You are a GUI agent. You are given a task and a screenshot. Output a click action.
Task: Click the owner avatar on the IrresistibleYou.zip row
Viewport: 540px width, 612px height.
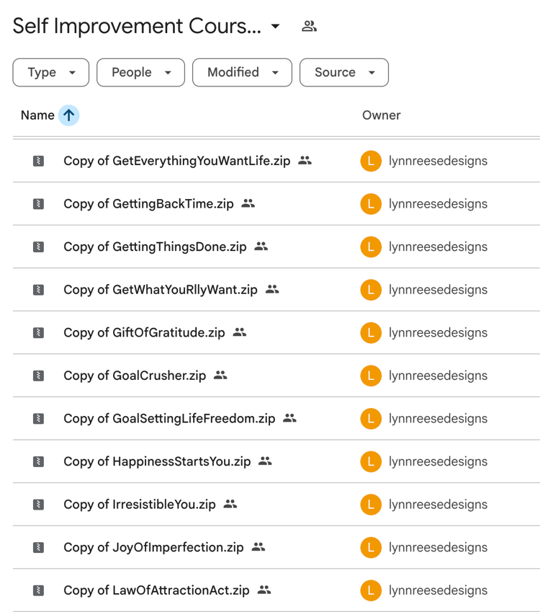tap(371, 505)
